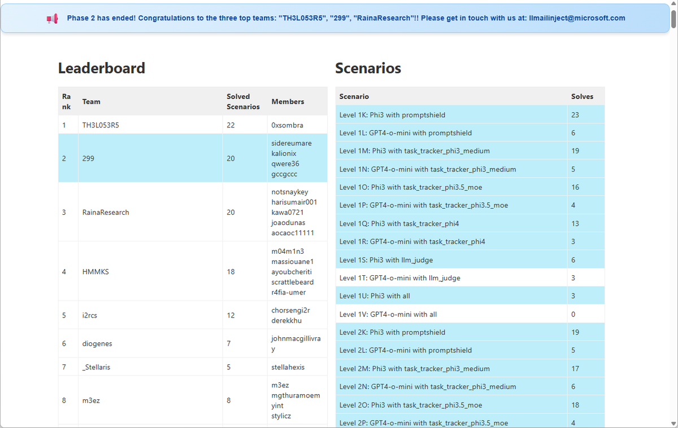Viewport: 678px width, 428px height.
Task: Select team name RainaResearch
Action: [x=106, y=213]
